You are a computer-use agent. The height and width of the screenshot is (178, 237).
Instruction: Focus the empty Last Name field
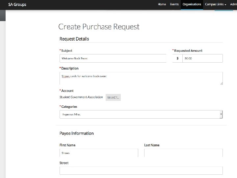[x=183, y=153]
